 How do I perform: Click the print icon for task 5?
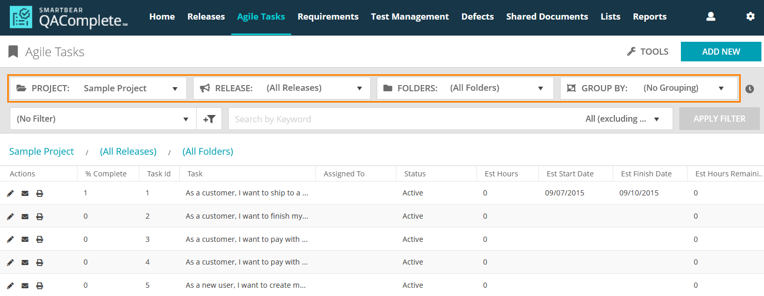(40, 286)
